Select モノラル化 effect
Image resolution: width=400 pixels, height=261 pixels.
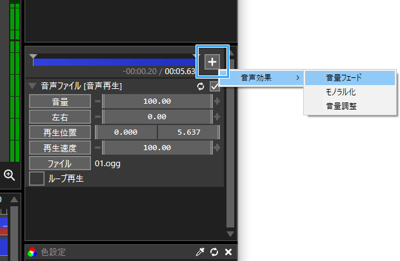(350, 92)
